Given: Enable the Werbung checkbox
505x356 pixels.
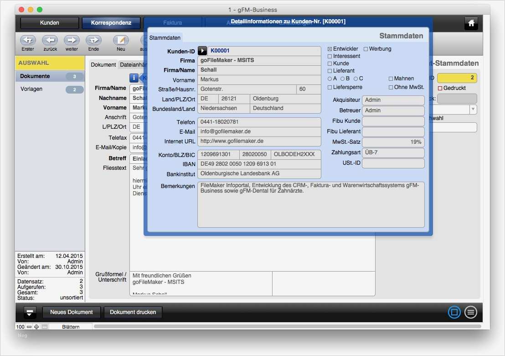Looking at the screenshot, I should pos(366,49).
